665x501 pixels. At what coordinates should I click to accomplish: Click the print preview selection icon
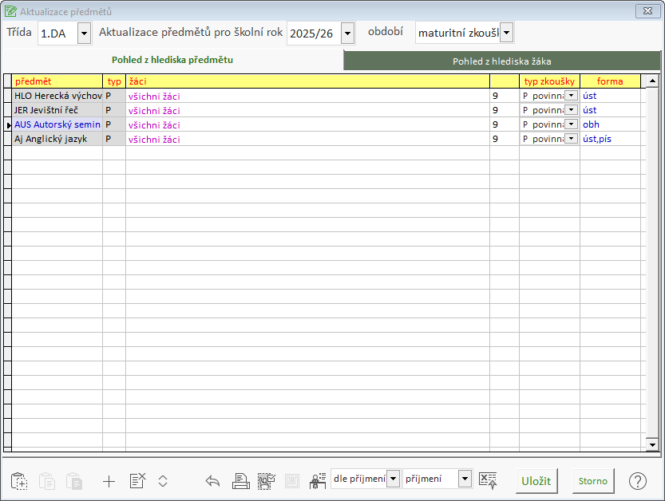266,481
